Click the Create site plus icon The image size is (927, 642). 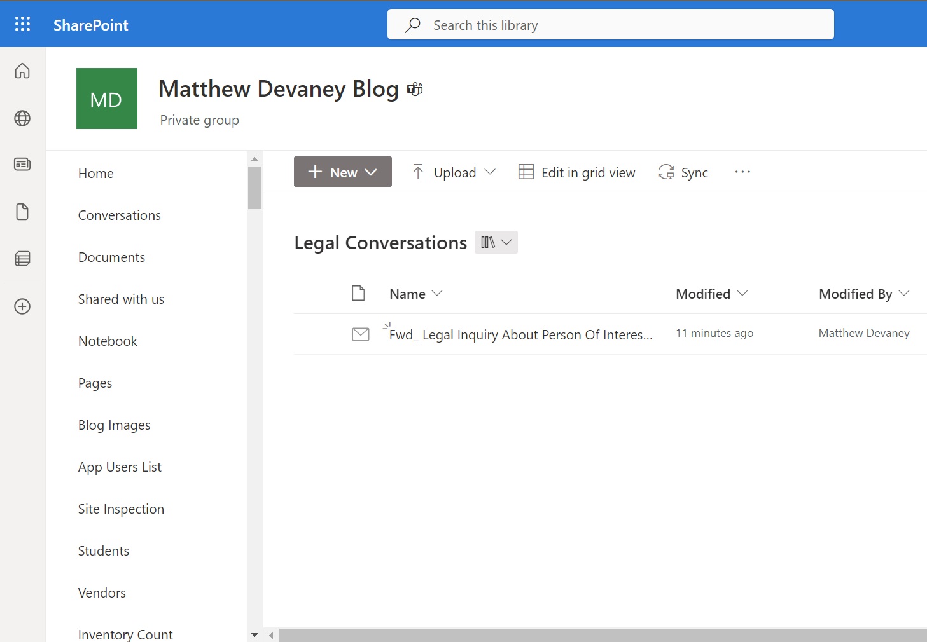pyautogui.click(x=22, y=306)
